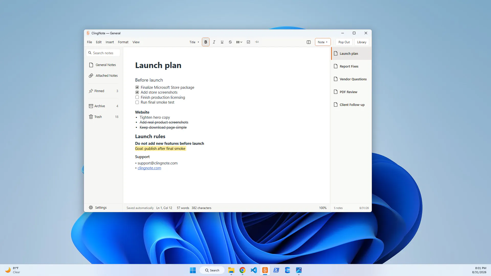Screen dimensions: 491x276
Task: Click the 57 words status entry
Action: 183,208
